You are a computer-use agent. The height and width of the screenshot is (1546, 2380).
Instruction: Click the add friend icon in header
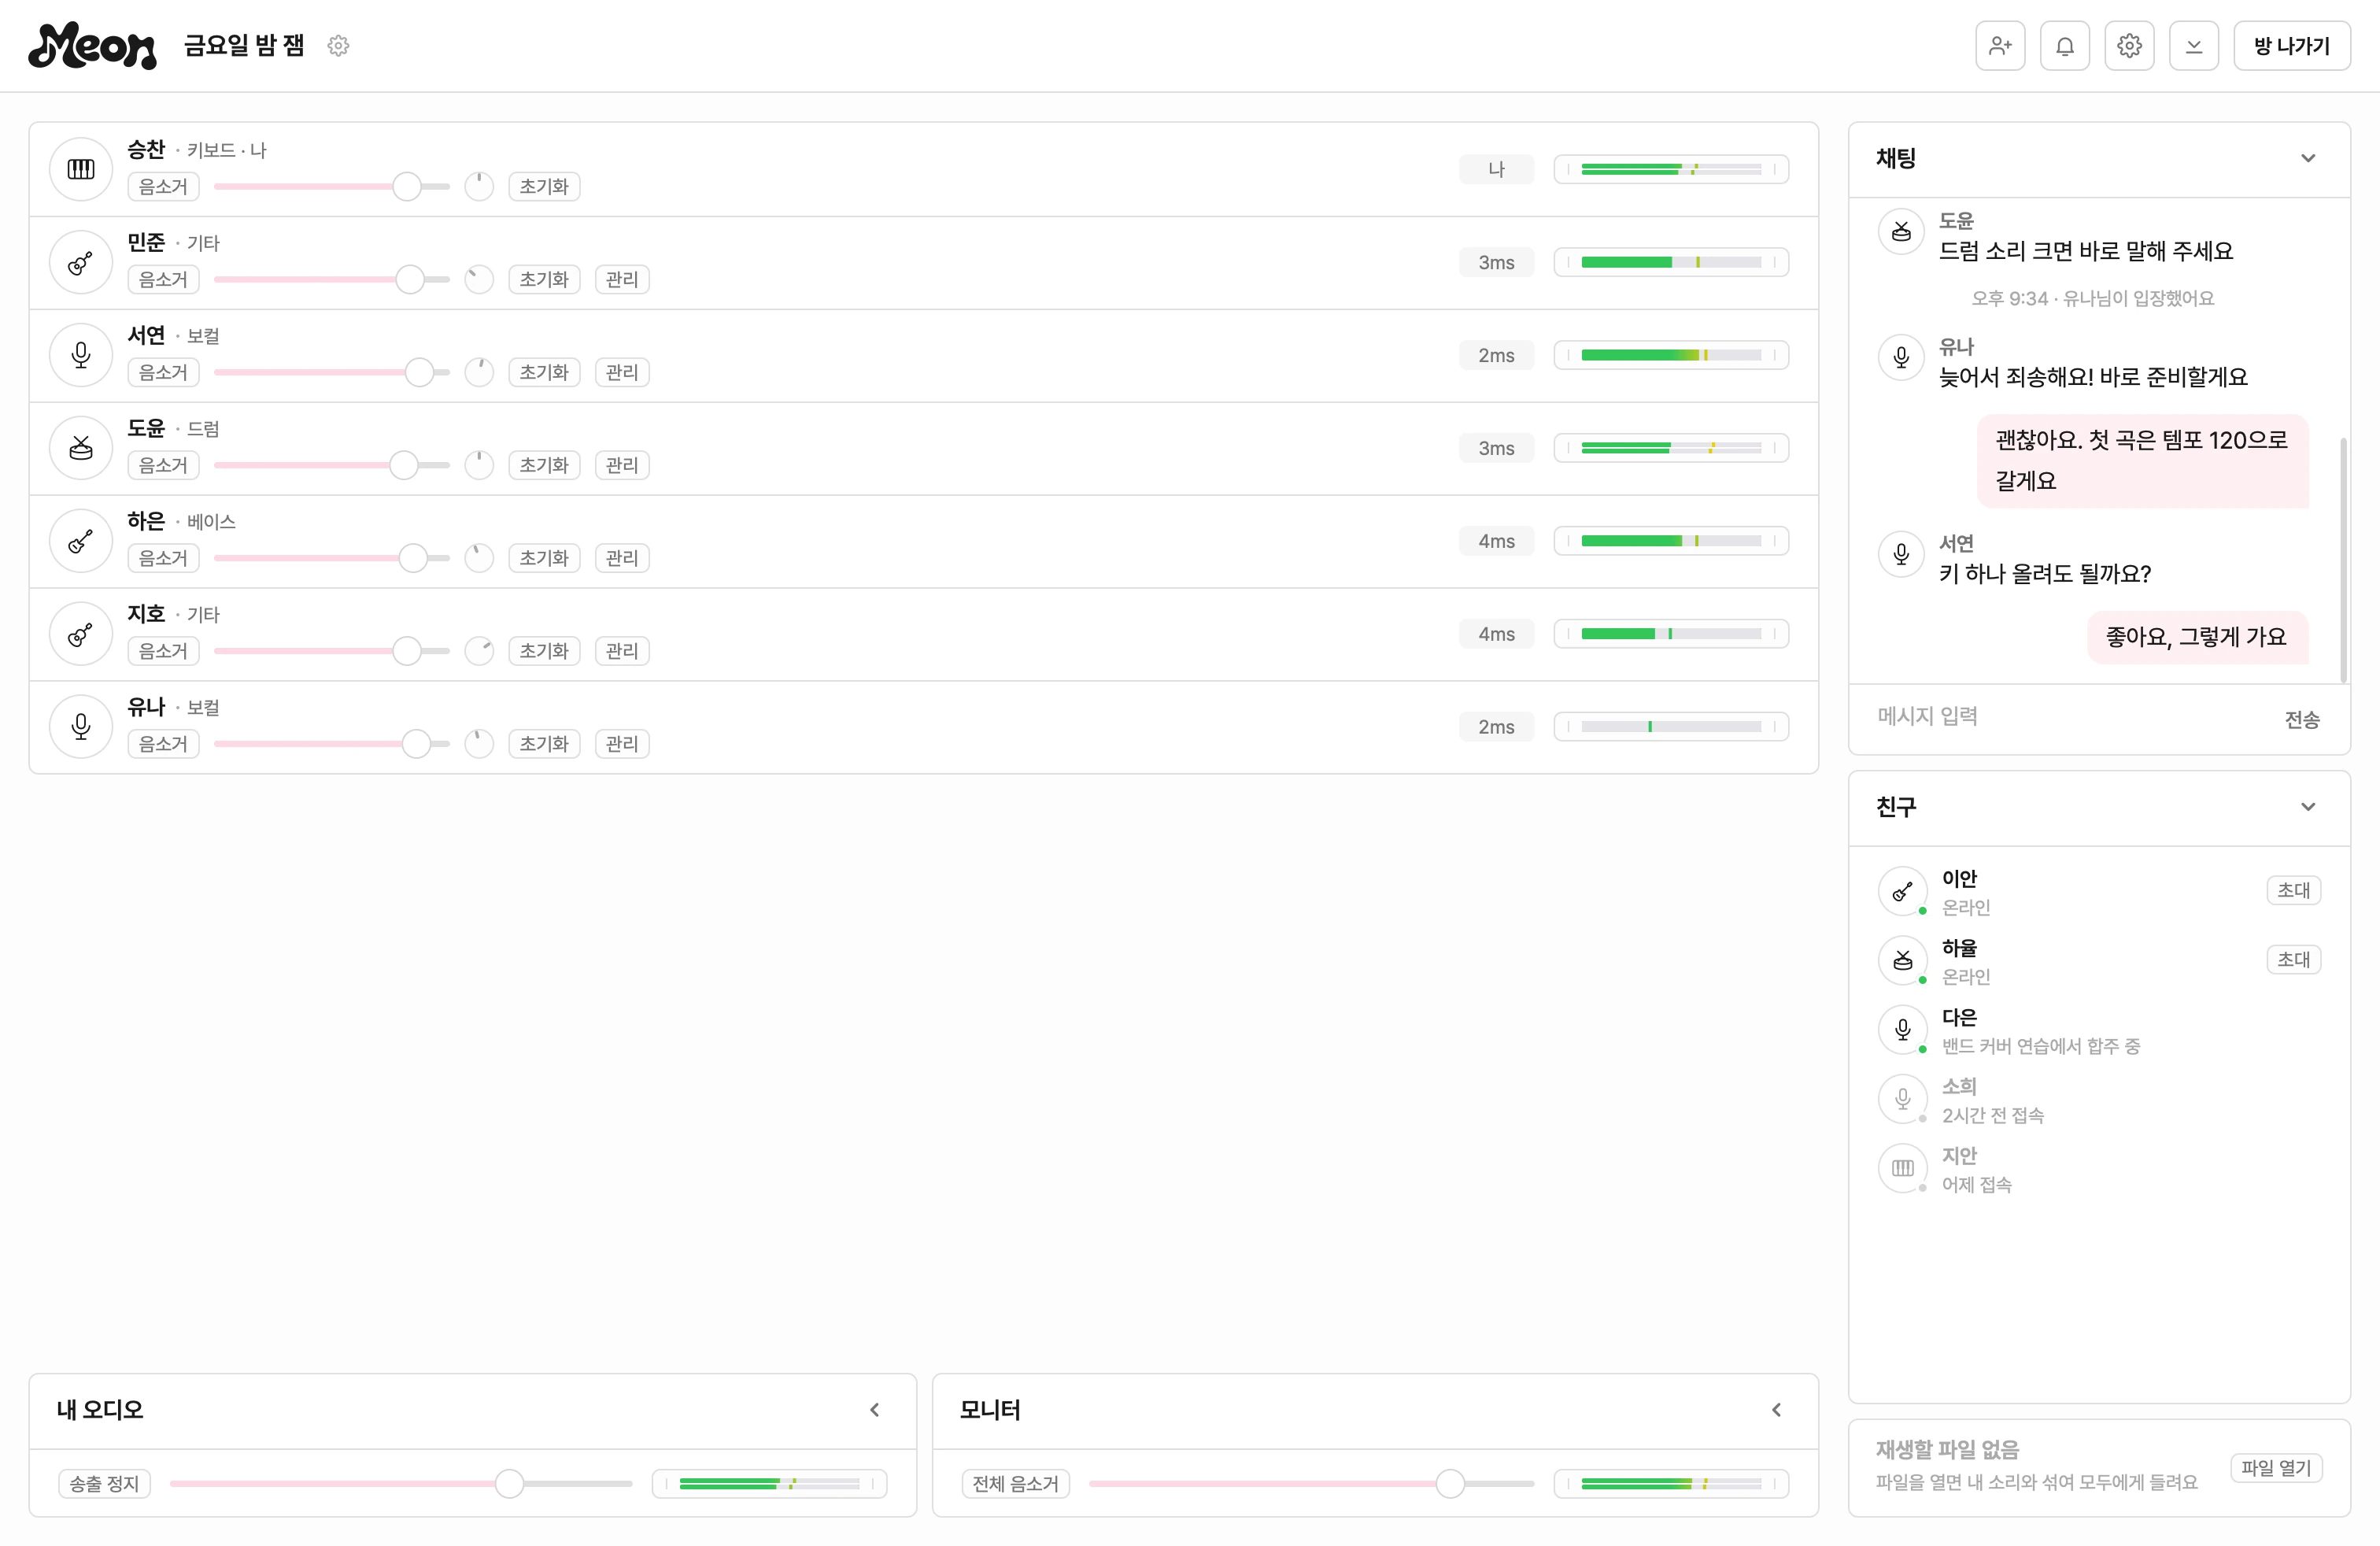tap(2000, 46)
